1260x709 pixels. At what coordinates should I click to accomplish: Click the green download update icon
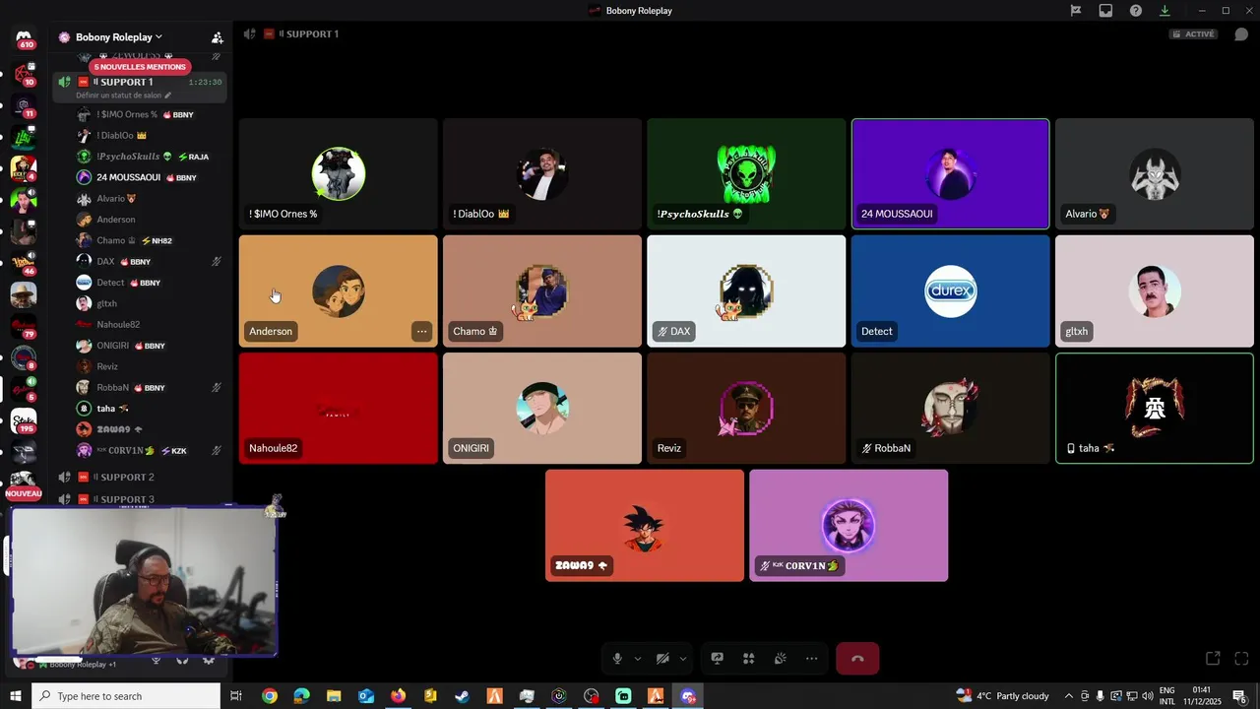point(1165,11)
